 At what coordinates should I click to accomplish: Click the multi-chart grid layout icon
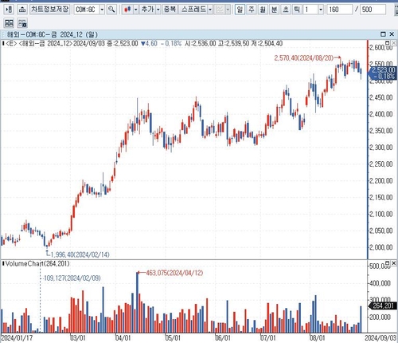coord(9,23)
